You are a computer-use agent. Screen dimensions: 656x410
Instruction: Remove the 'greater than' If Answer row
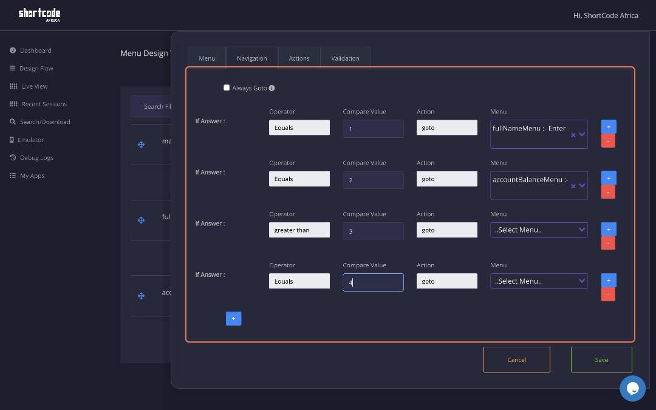(608, 243)
